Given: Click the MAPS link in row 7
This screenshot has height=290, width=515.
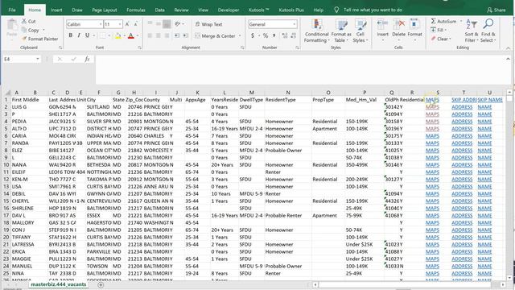Looking at the screenshot, I should 432,143.
